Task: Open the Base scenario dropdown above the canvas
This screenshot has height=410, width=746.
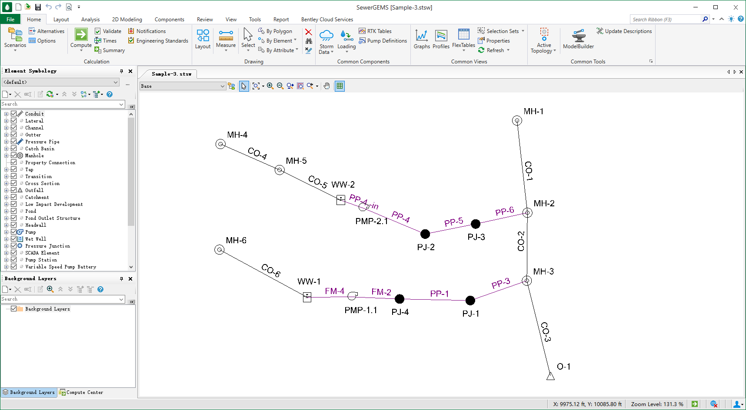Action: click(222, 86)
